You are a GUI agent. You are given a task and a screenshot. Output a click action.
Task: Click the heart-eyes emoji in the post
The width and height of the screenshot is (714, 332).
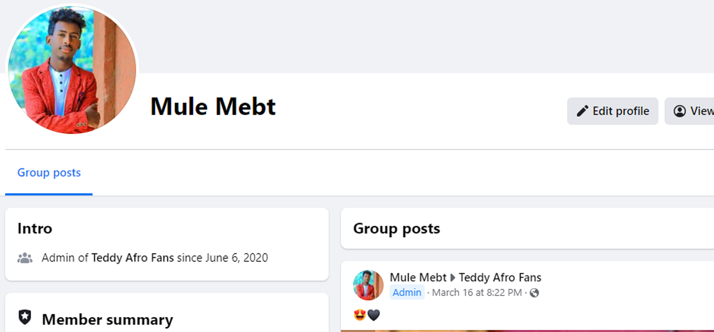tap(360, 315)
